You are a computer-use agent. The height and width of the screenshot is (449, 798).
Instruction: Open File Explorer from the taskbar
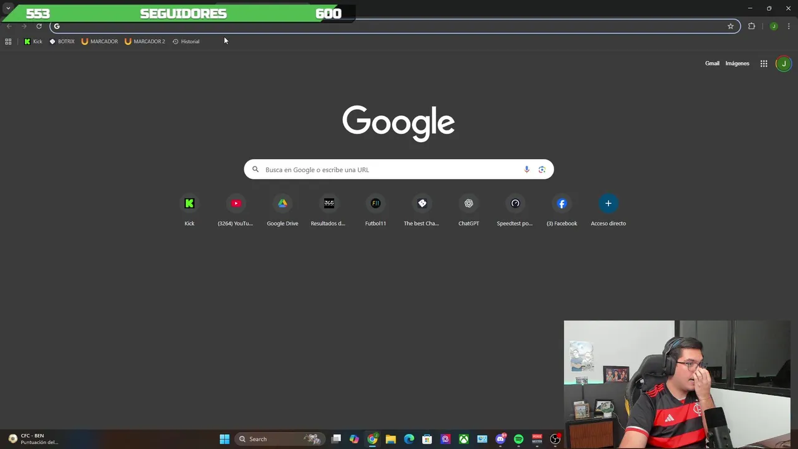tap(391, 439)
